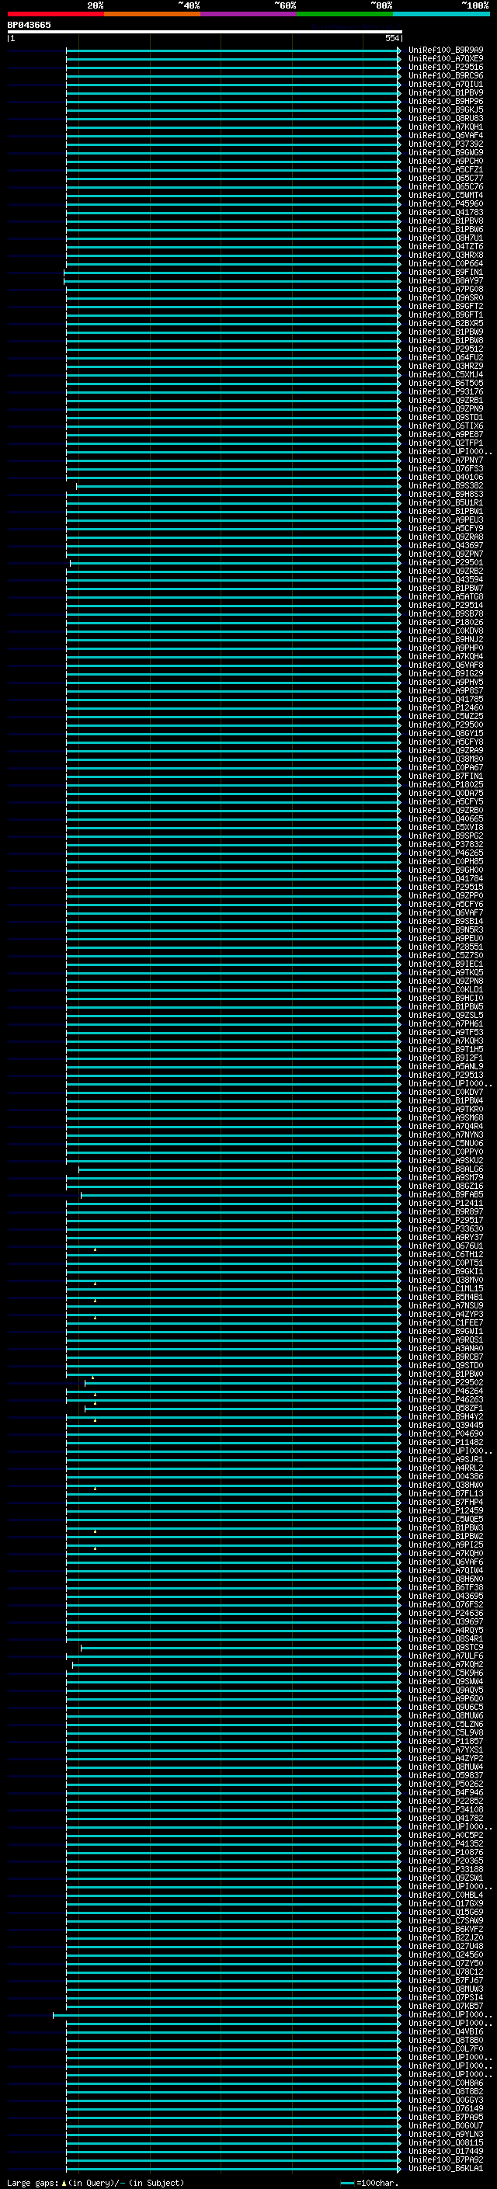Open UniRef100_Q676U1 entry

coord(446,1245)
